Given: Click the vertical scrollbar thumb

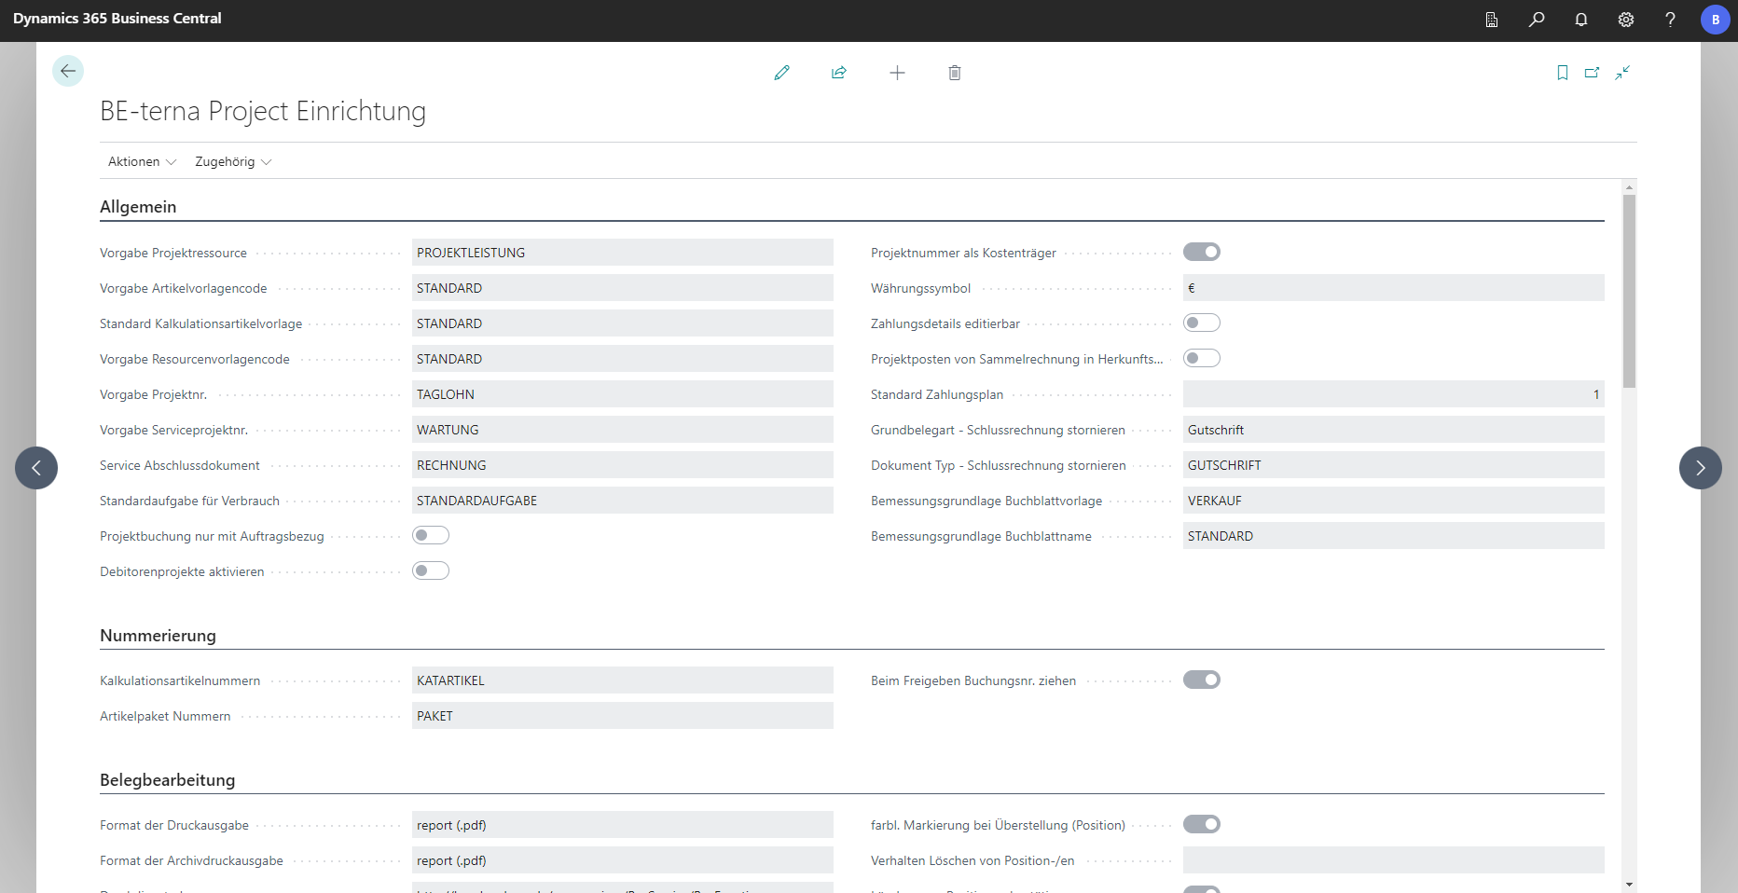Looking at the screenshot, I should [x=1629, y=291].
